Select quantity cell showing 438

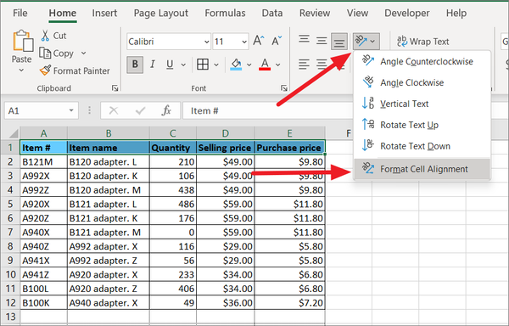pos(173,190)
